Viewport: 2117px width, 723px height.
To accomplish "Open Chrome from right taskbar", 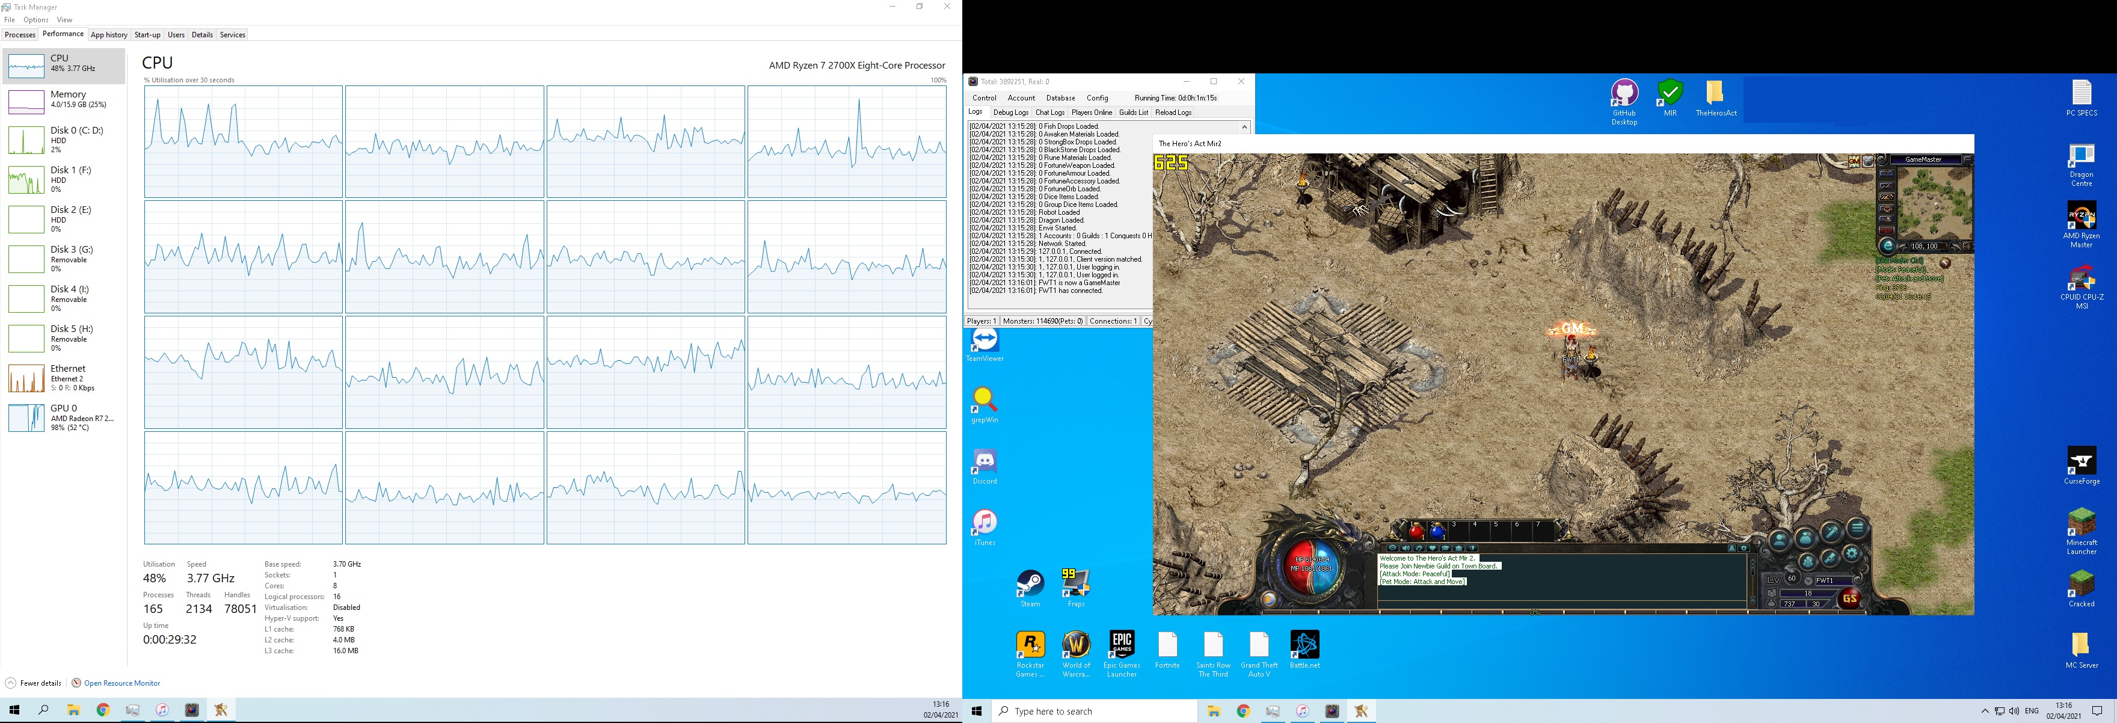I will point(1243,711).
